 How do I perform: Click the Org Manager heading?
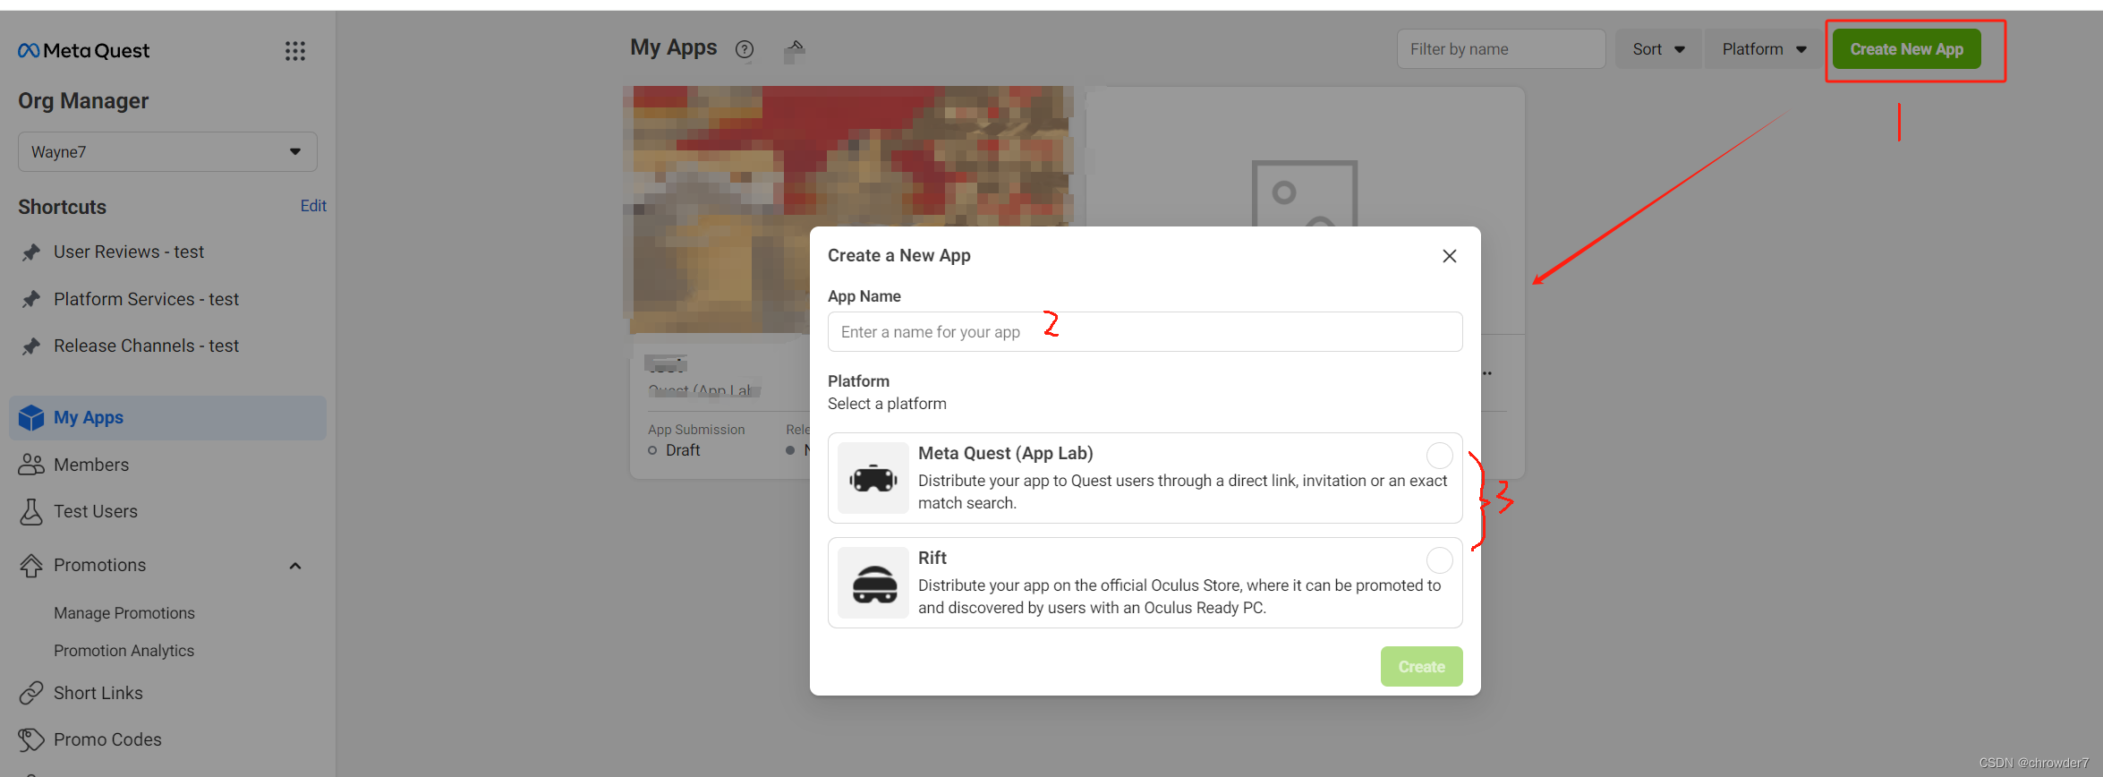coord(83,101)
